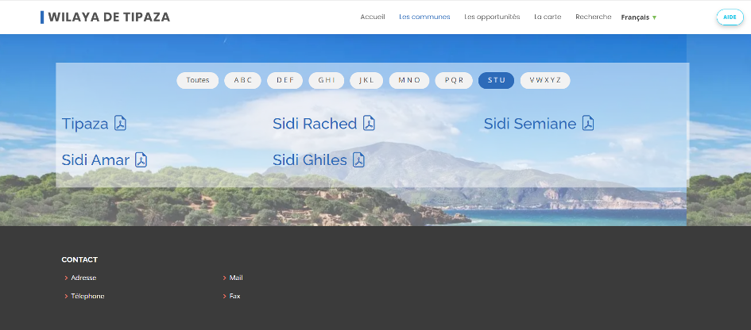Select the Toutes filter pill
Screen dimensions: 751x330
pyautogui.click(x=198, y=80)
